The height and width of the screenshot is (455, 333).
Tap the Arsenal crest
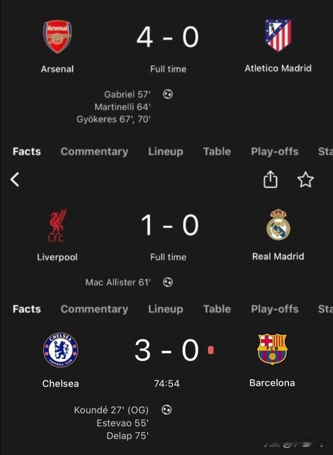click(58, 36)
